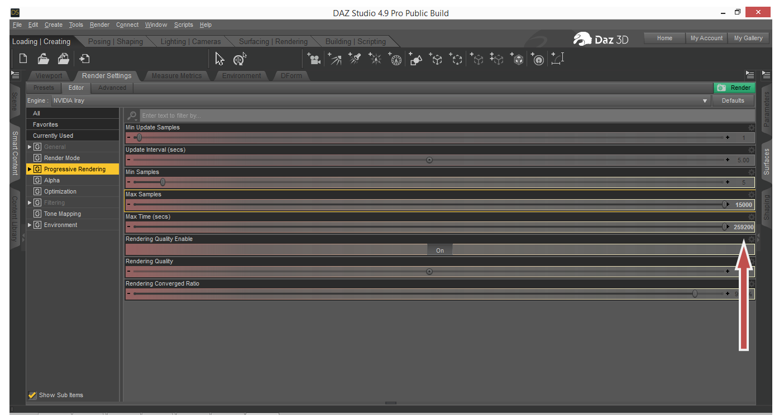
Task: Open My Gallery
Action: pyautogui.click(x=748, y=38)
